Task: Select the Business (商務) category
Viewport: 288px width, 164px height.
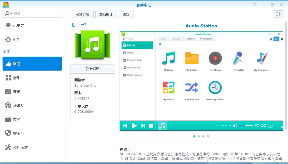Action: coord(32,120)
